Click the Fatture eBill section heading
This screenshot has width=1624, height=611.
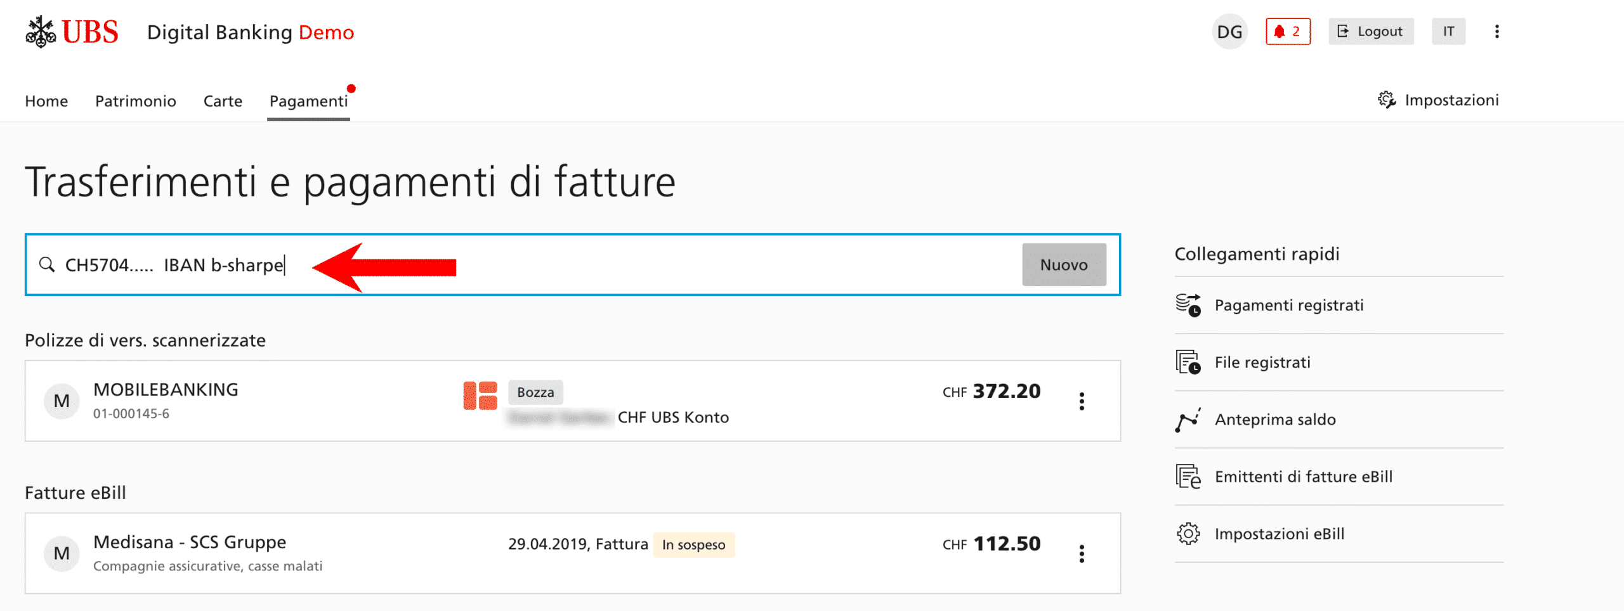coord(75,492)
